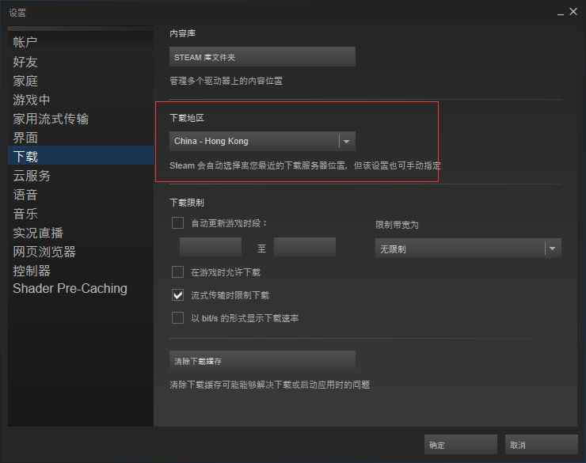Image resolution: width=586 pixels, height=463 pixels.
Task: Enable 以 bit/s 的形式显示下载速率 checkbox
Action: coord(177,317)
